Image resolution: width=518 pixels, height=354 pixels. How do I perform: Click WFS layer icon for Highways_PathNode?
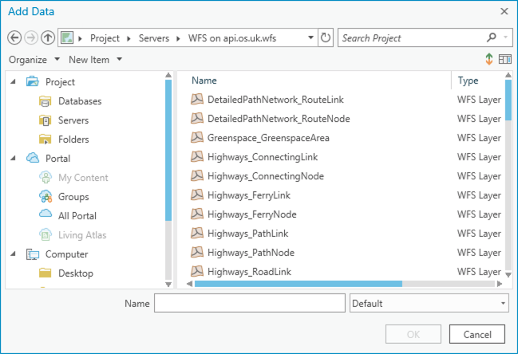(197, 252)
